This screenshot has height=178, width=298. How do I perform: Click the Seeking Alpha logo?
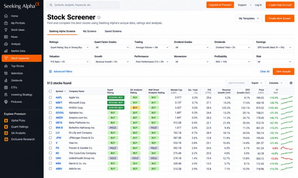pyautogui.click(x=22, y=5)
